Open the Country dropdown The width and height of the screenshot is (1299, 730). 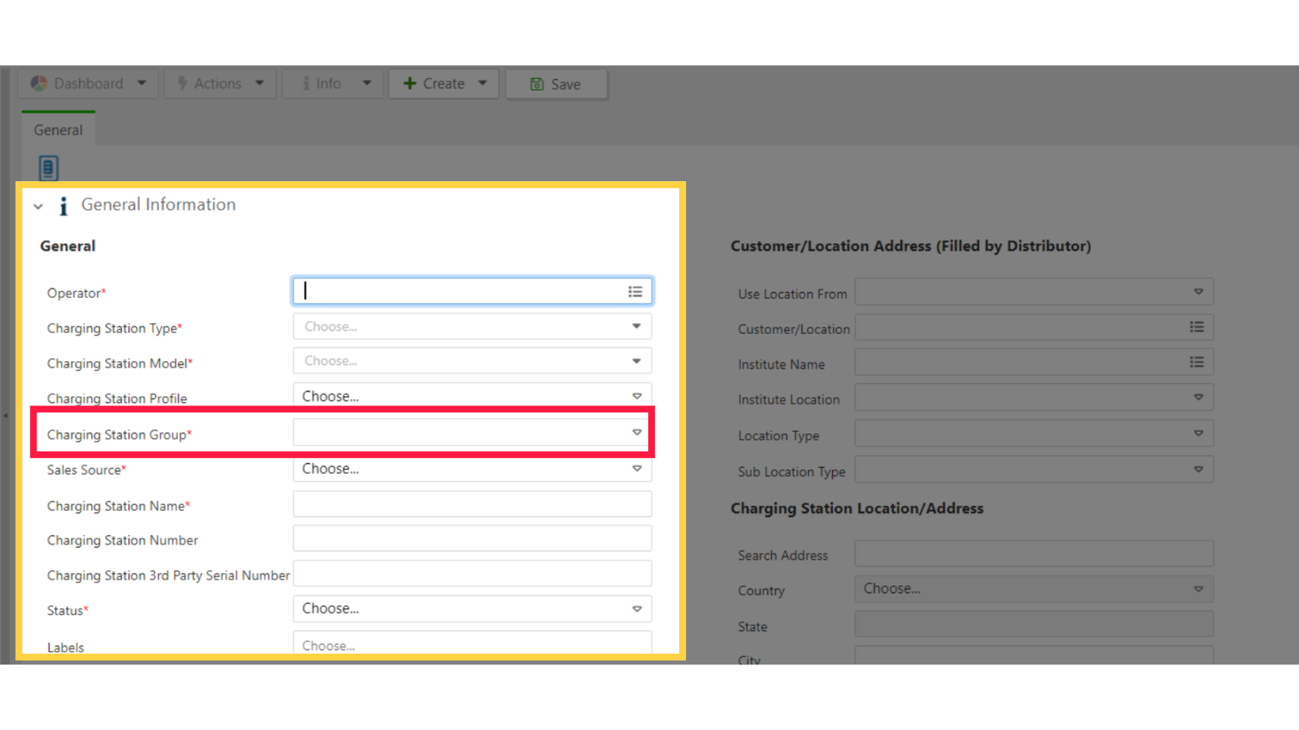1034,589
